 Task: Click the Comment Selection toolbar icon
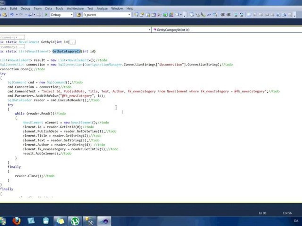(x=236, y=15)
